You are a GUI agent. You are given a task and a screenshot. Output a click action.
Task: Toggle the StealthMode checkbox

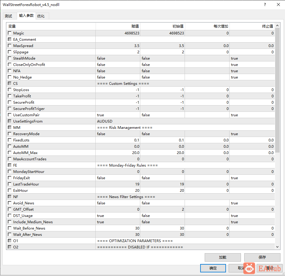pos(10,58)
